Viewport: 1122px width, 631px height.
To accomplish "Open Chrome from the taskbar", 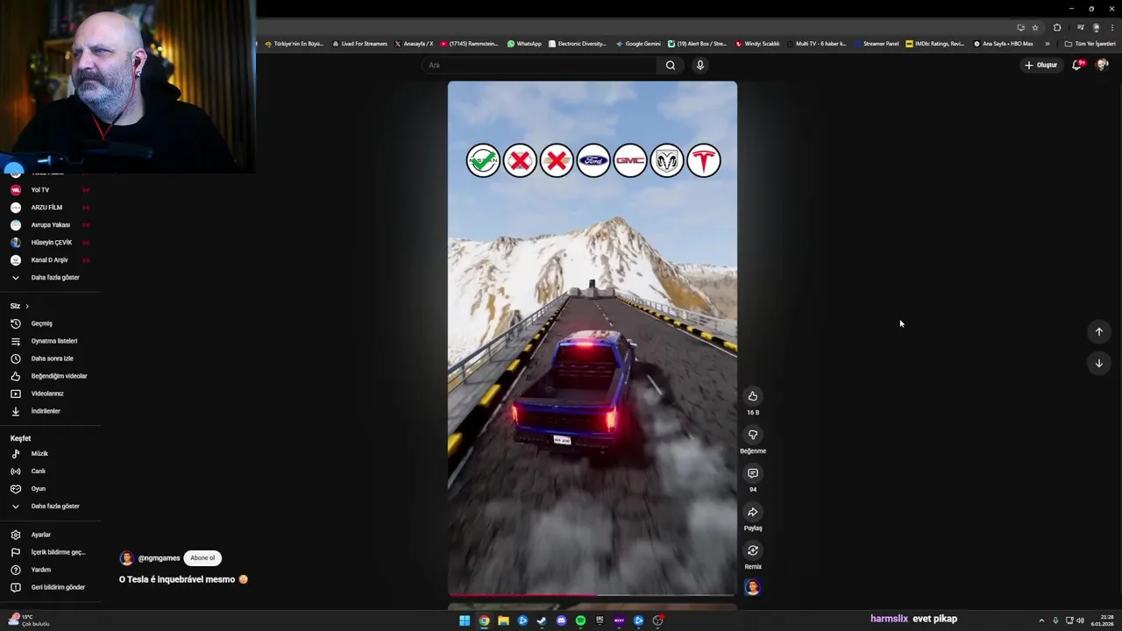I will [484, 620].
